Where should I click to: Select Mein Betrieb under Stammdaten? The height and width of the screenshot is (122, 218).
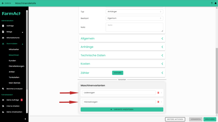(x=15, y=83)
